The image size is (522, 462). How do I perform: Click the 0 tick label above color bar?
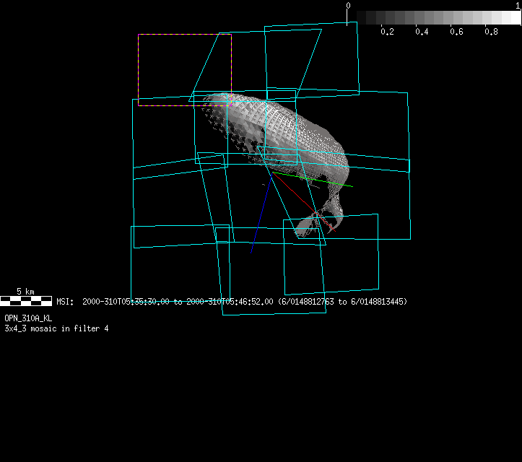348,6
